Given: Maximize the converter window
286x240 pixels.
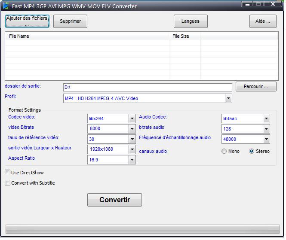Looking at the screenshot, I should point(258,4).
